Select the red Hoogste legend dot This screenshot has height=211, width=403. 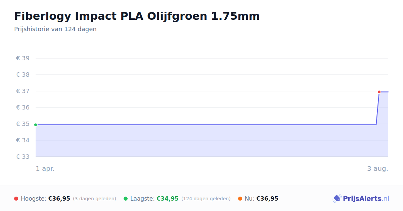[x=16, y=199]
